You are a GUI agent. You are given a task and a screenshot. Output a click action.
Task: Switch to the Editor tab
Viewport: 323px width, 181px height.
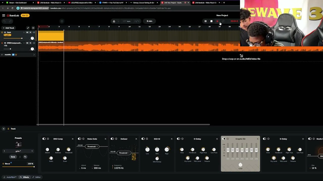(37, 177)
